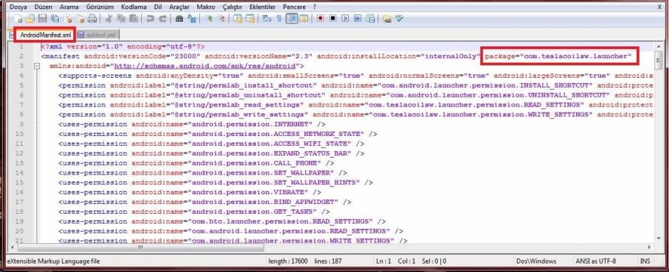Click the Stop Recording macro icon
Image resolution: width=669 pixels, height=272 pixels.
click(333, 18)
